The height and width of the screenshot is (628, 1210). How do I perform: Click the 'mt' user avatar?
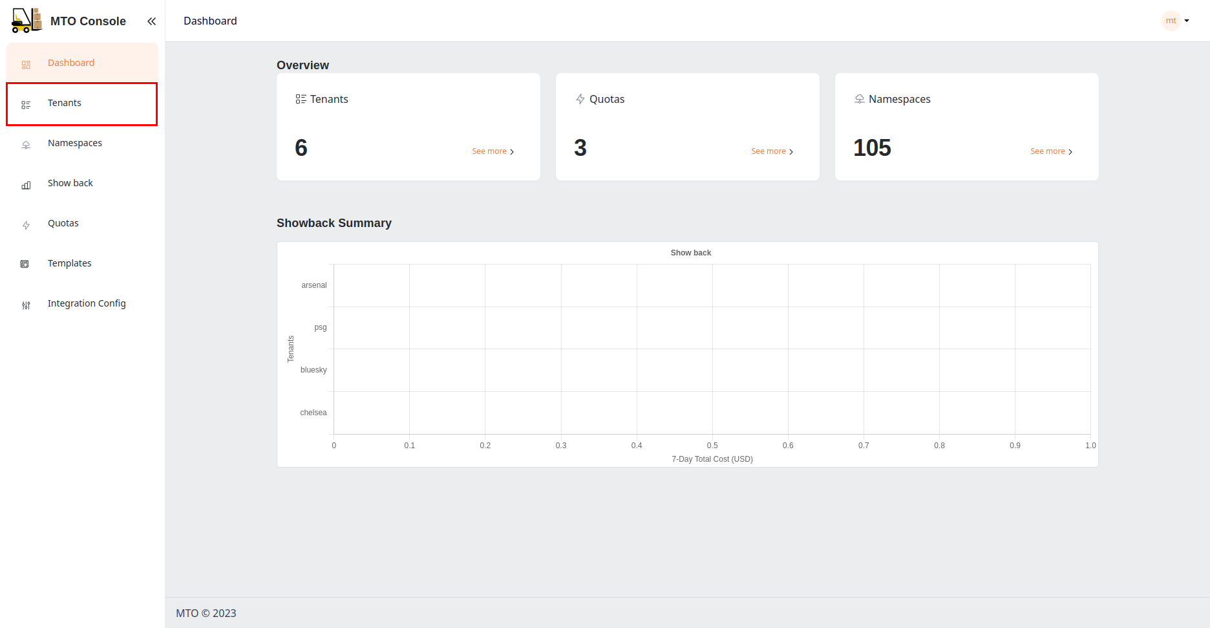[x=1171, y=21]
